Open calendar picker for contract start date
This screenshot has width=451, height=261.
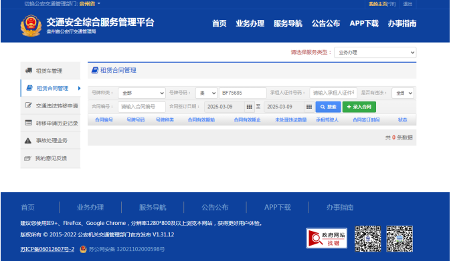point(250,107)
